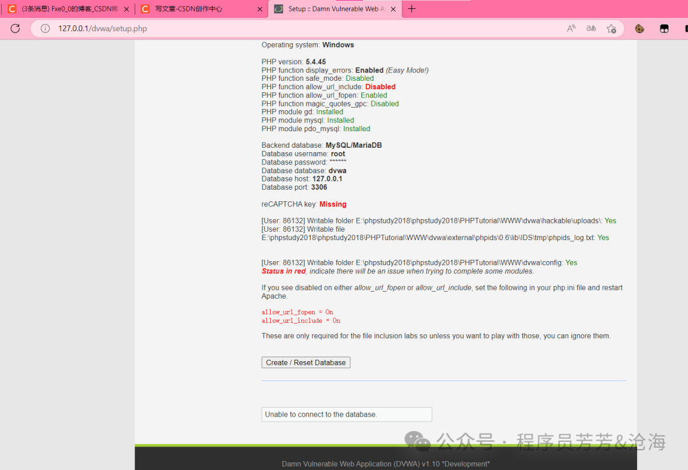Select the 'allow_url_fopen = On' code line

point(297,312)
